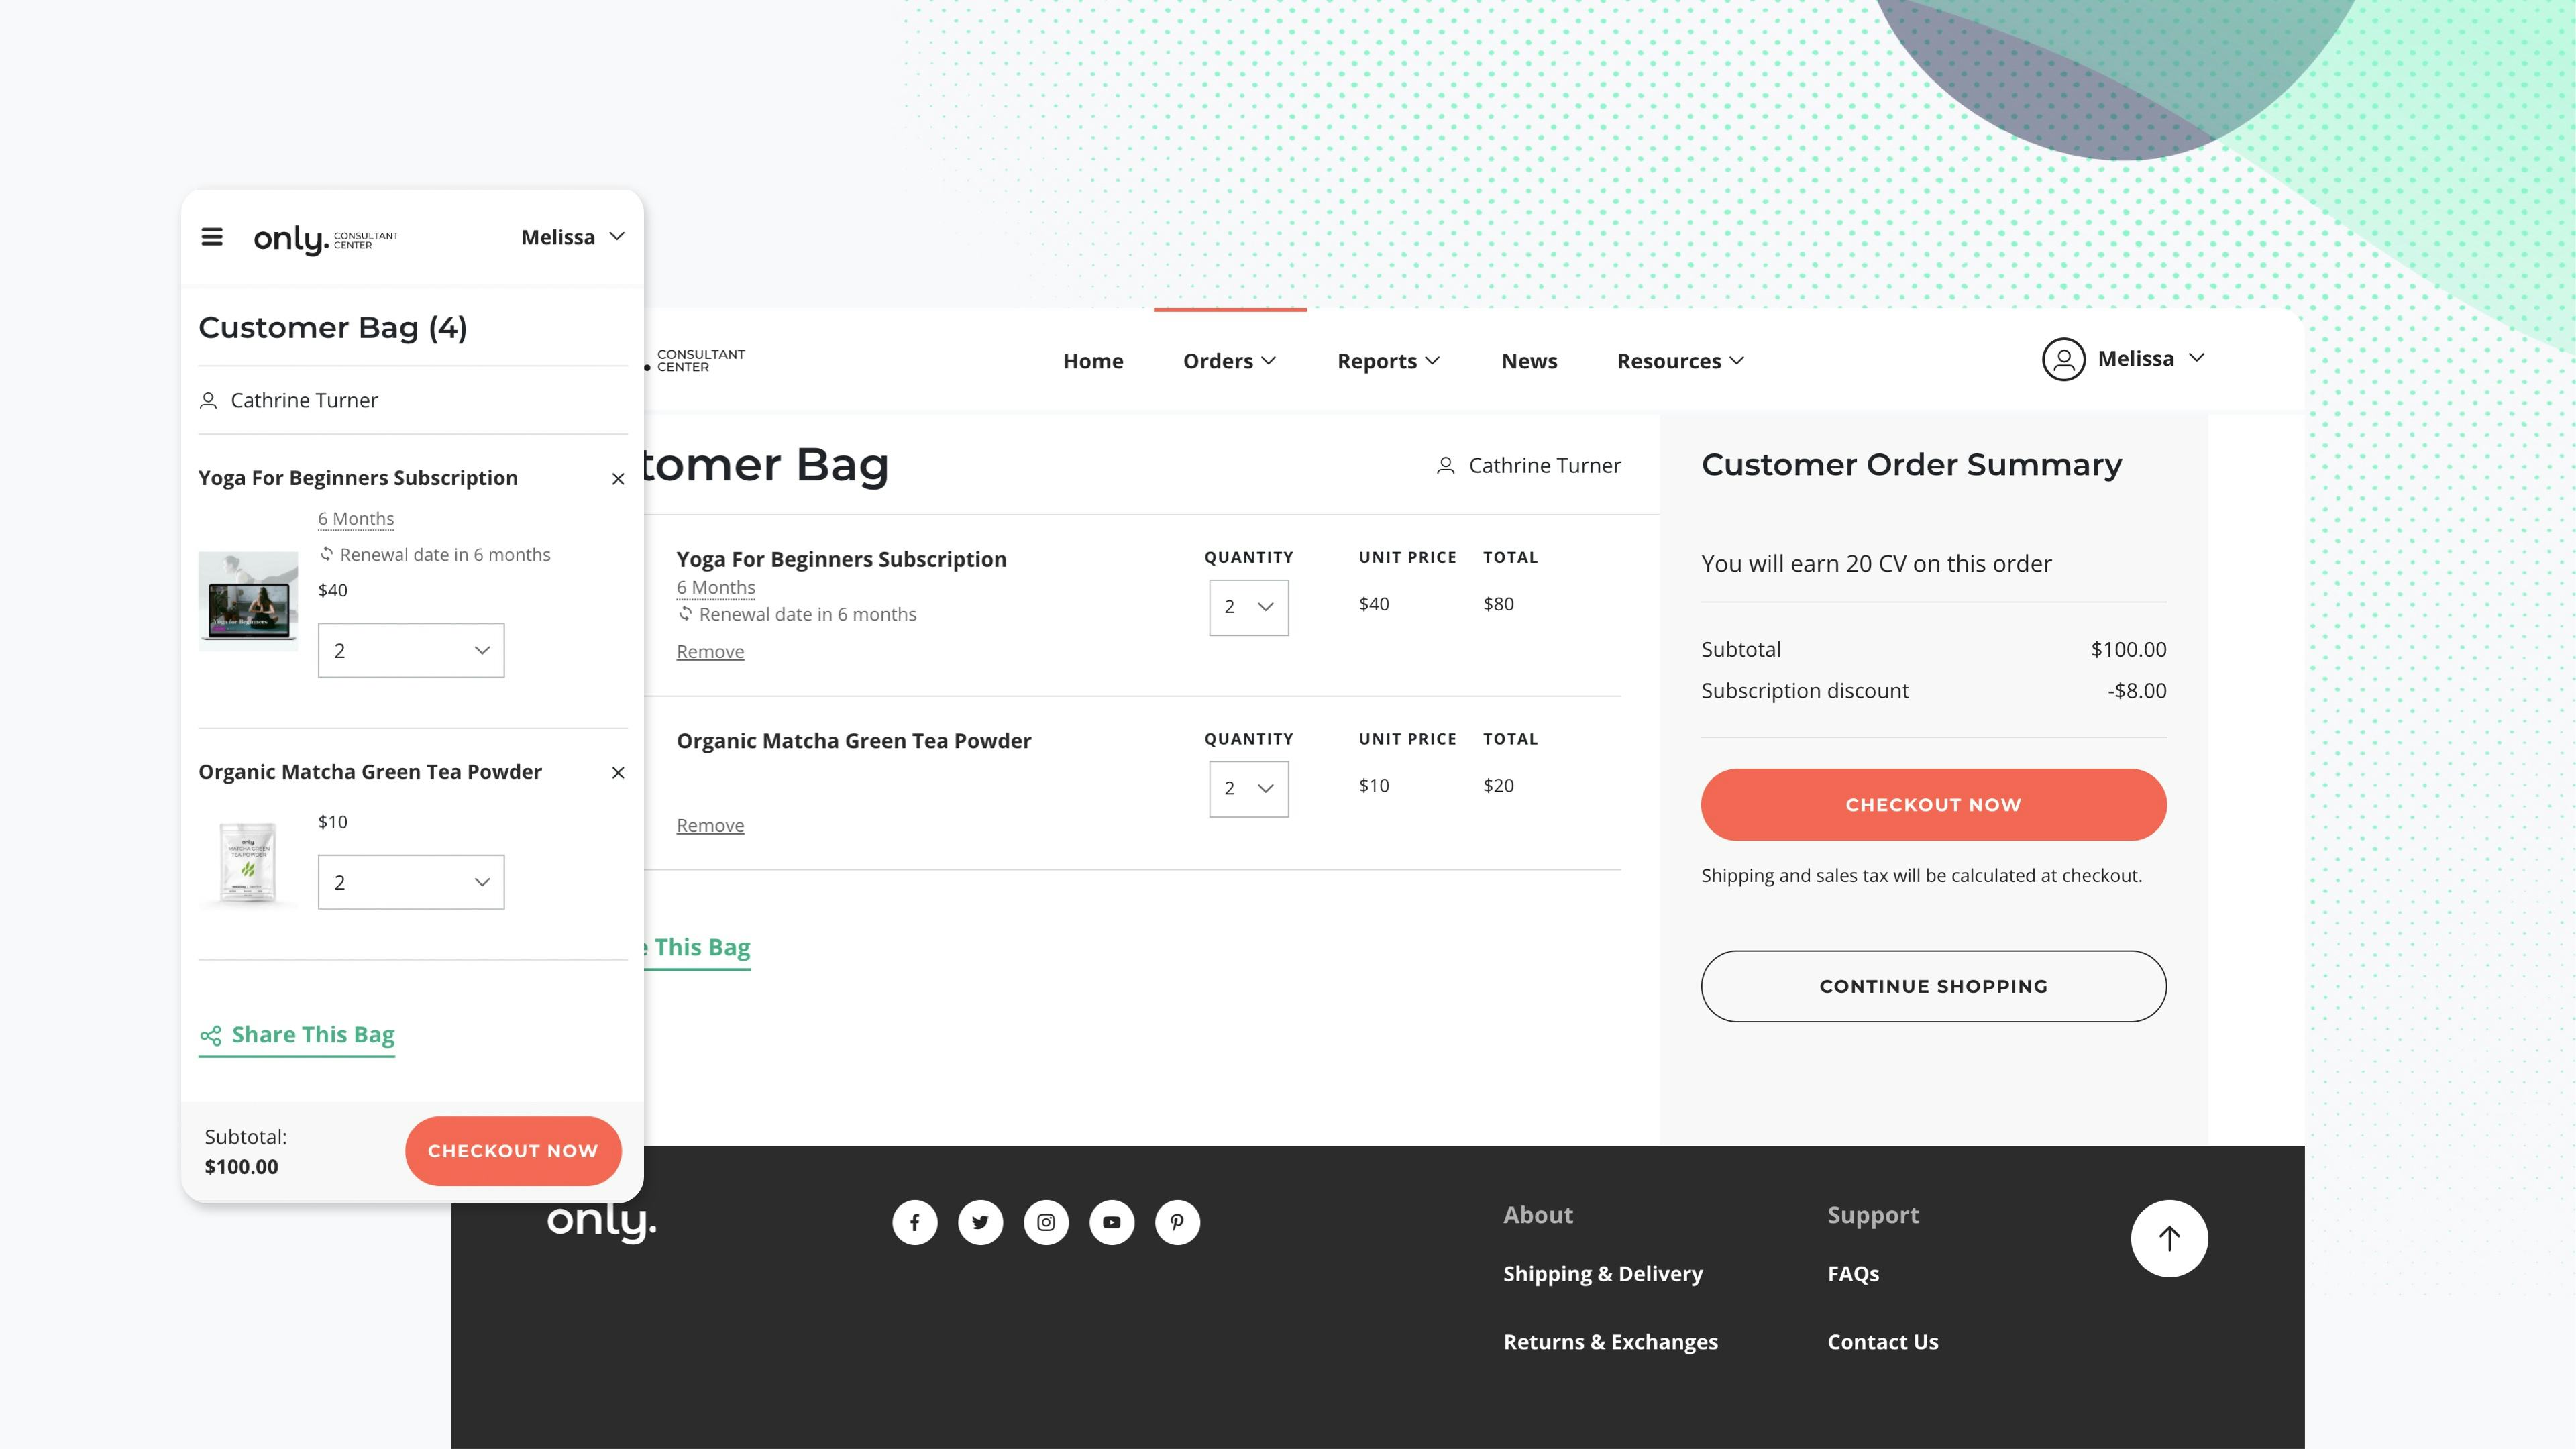Open Matcha quantity dropdown in mobile panel
2576x1449 pixels.
411,882
